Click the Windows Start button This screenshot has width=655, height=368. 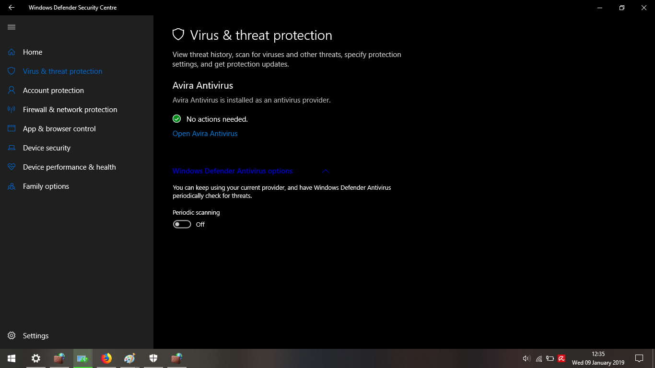click(x=12, y=358)
